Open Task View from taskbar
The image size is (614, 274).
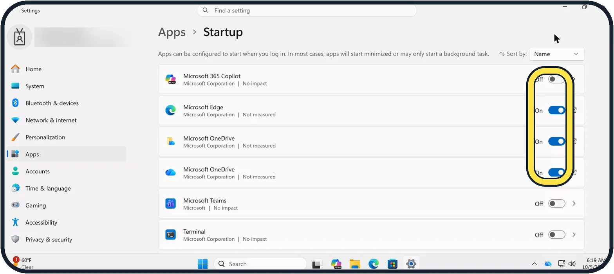pyautogui.click(x=317, y=264)
